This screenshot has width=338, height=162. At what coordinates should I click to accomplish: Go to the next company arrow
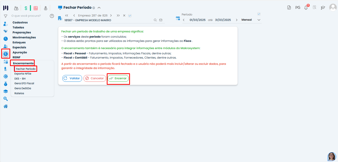point(111,15)
